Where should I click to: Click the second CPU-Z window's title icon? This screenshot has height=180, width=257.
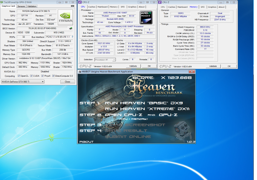[160, 2]
